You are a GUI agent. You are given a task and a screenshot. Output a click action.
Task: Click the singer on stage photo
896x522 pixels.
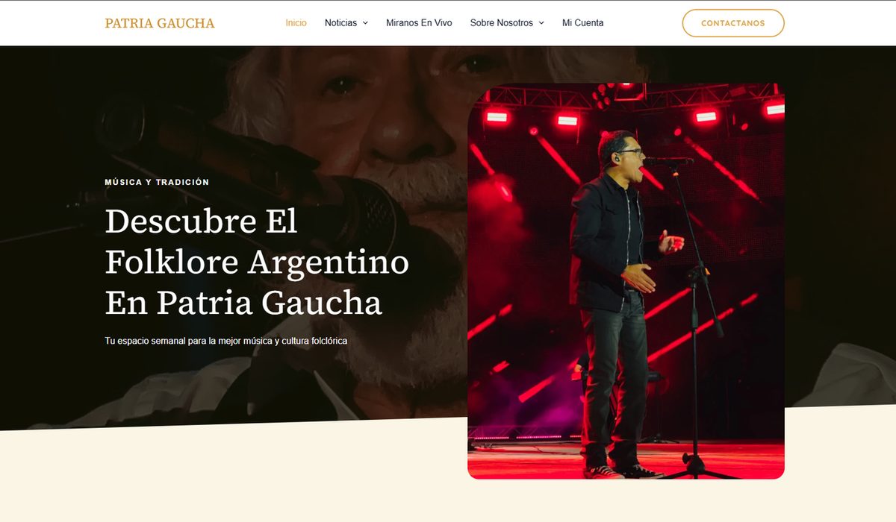pos(626,280)
